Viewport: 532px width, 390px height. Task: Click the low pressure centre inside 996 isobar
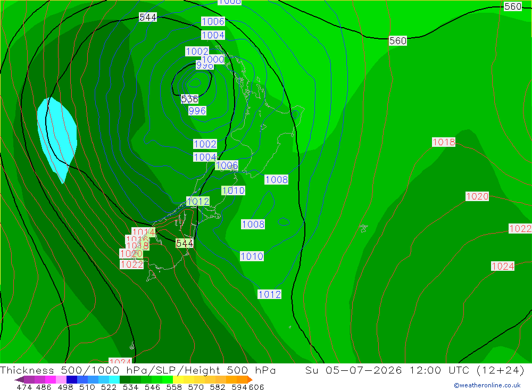[x=195, y=82]
